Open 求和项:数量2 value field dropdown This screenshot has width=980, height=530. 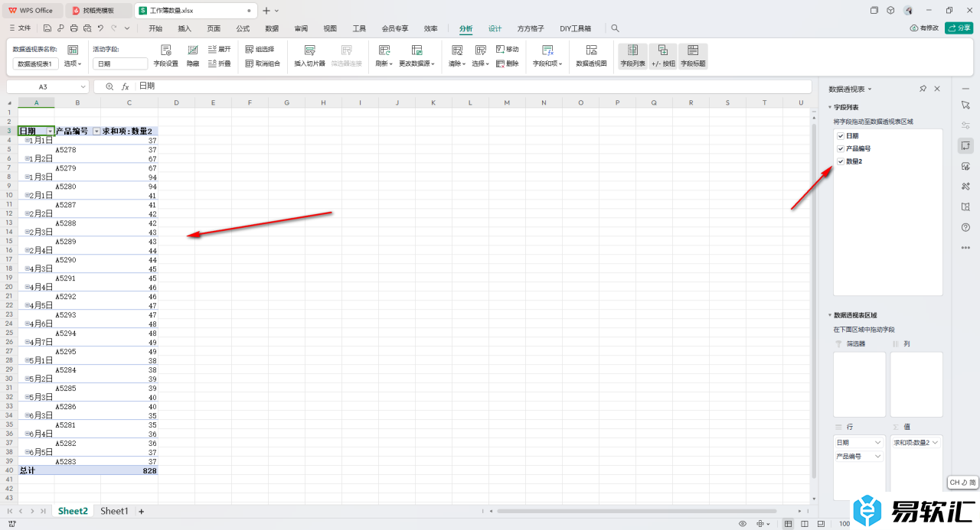coord(935,443)
